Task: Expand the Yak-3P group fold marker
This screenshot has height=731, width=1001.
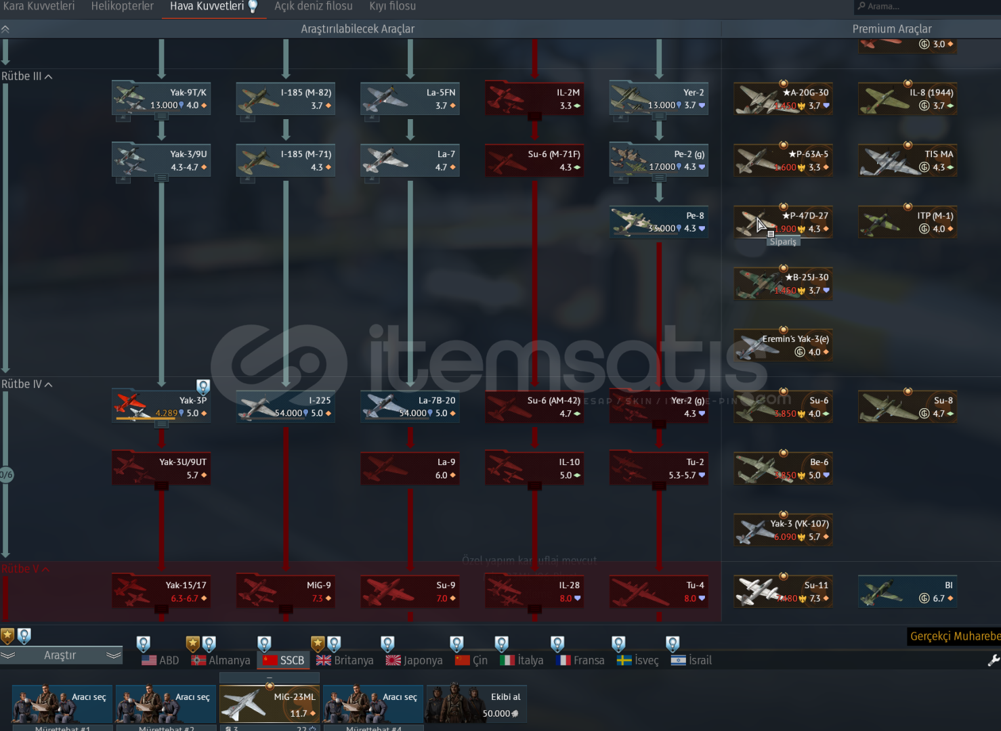Action: click(x=161, y=424)
